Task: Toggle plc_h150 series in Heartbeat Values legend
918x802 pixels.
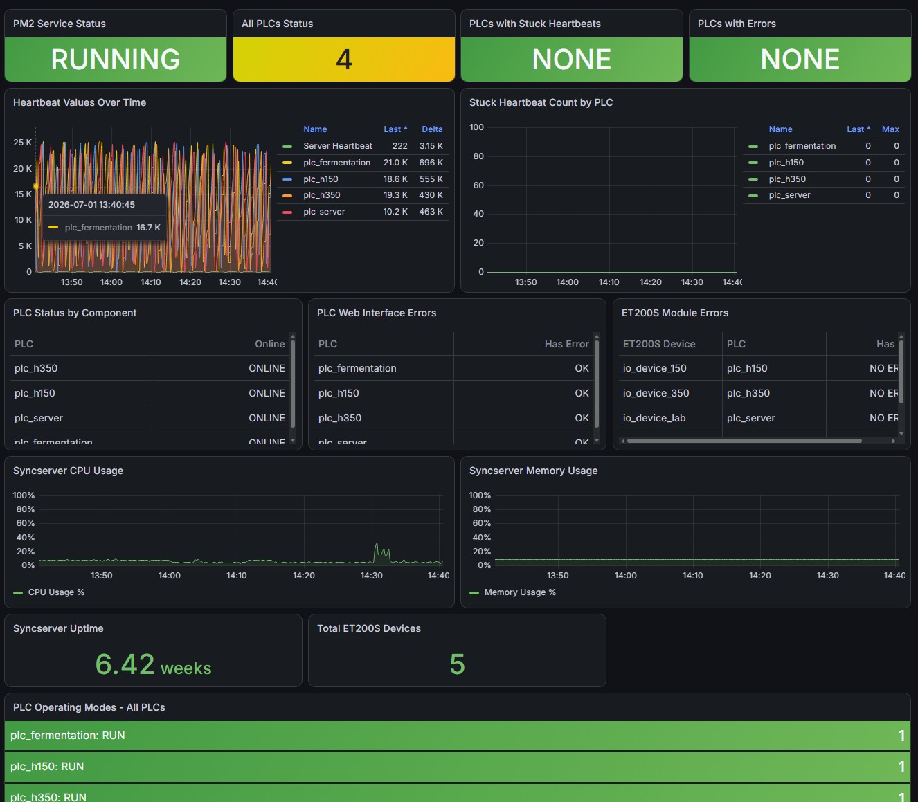Action: coord(321,179)
